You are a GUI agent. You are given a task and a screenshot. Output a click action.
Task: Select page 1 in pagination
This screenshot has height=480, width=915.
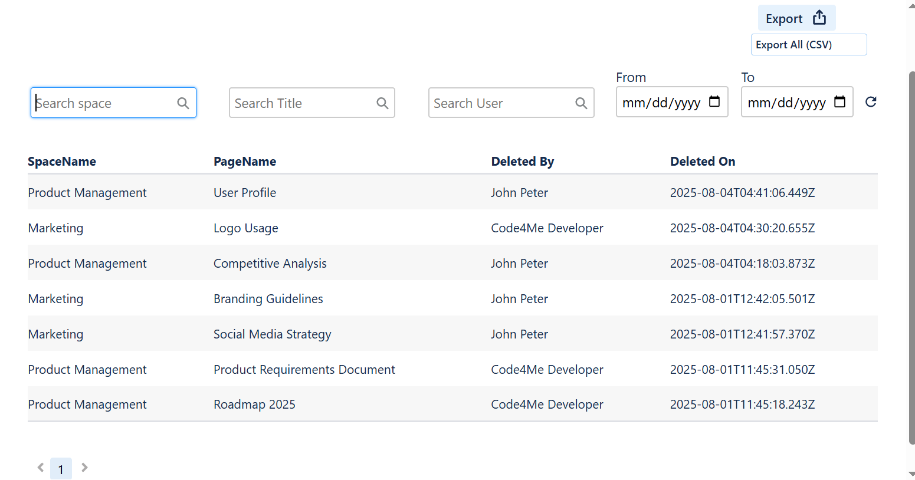click(x=61, y=469)
